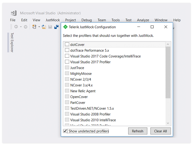Check Visual Studio 2017 Code Coverage/IntelliTrace checkbox
This screenshot has height=146, width=193.
click(x=67, y=56)
